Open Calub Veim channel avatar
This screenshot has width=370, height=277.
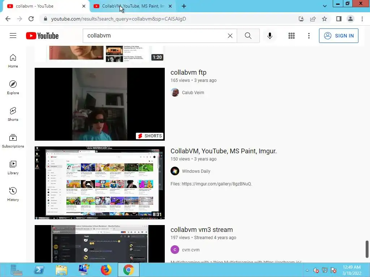(x=175, y=92)
